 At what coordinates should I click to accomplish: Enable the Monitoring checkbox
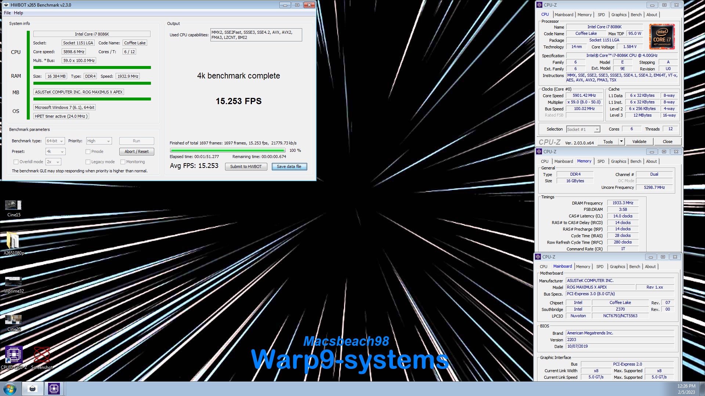pos(123,162)
